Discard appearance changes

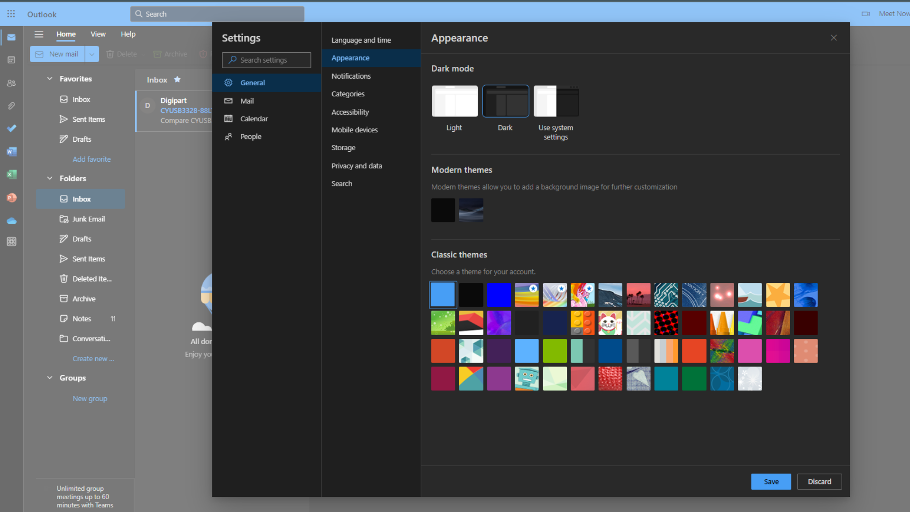[x=819, y=482]
